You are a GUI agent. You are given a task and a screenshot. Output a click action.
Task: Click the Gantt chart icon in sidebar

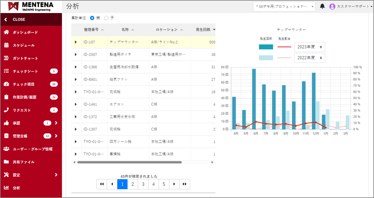6,58
